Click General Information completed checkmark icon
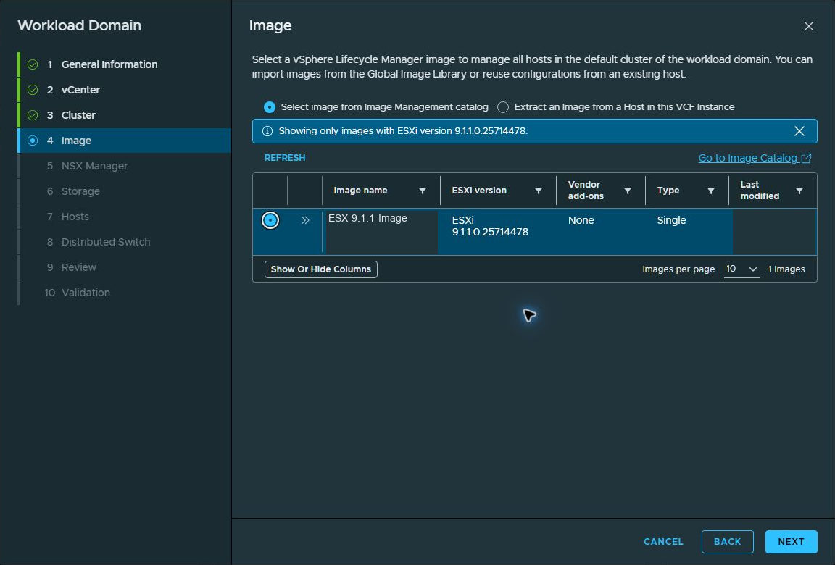Image resolution: width=835 pixels, height=565 pixels. (33, 64)
